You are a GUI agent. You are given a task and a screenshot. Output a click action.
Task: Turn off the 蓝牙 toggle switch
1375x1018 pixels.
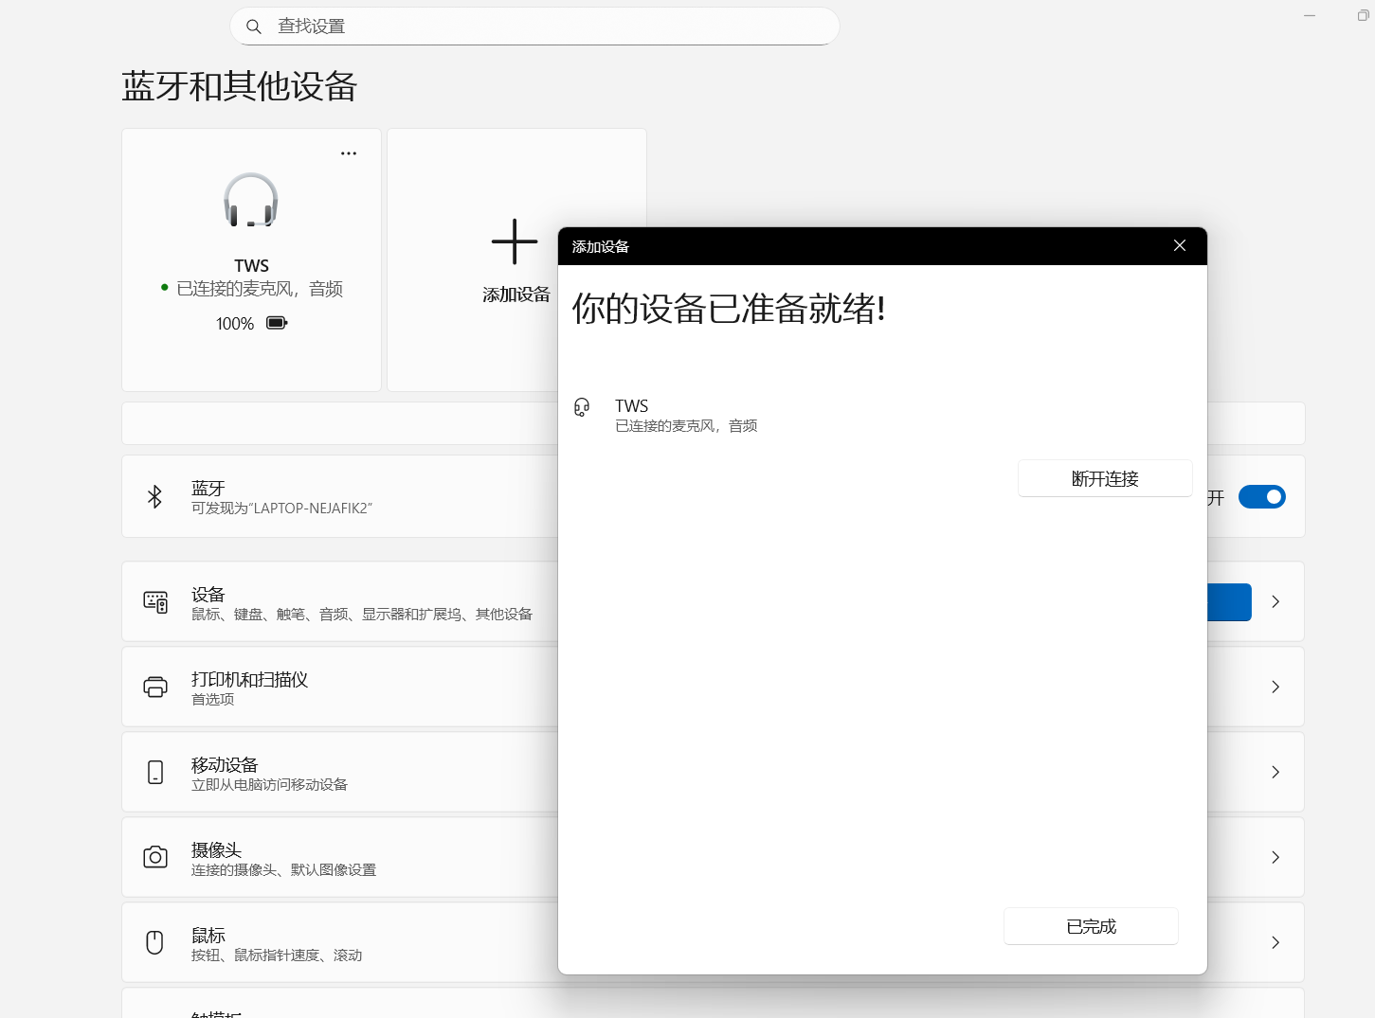coord(1261,496)
